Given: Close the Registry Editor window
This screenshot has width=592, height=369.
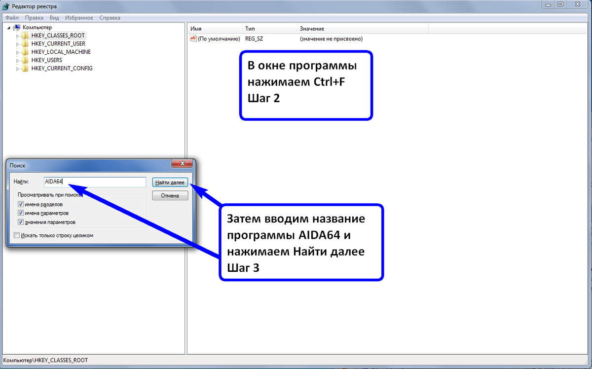Looking at the screenshot, I should tap(578, 4).
